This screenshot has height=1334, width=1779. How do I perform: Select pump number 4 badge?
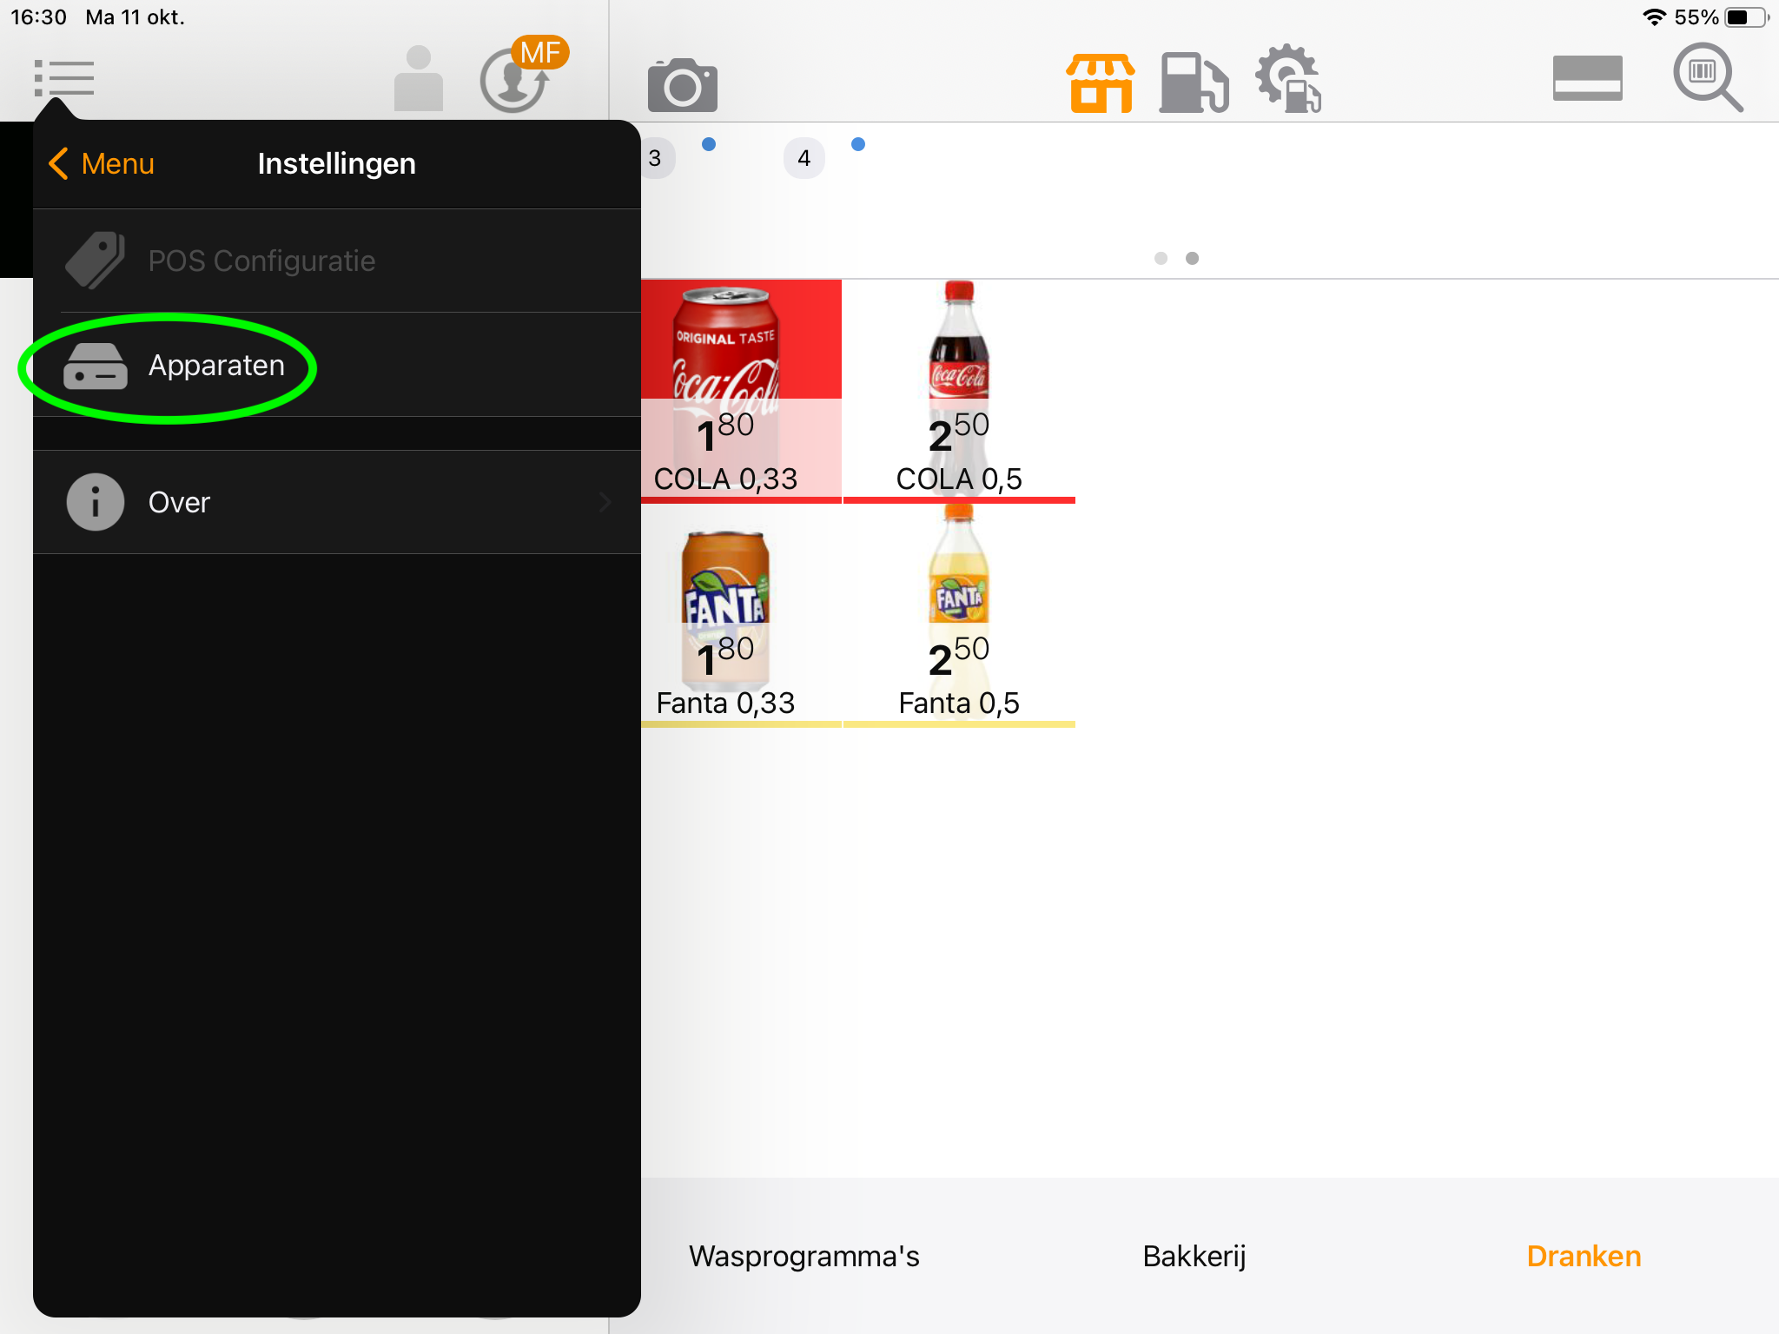[804, 158]
